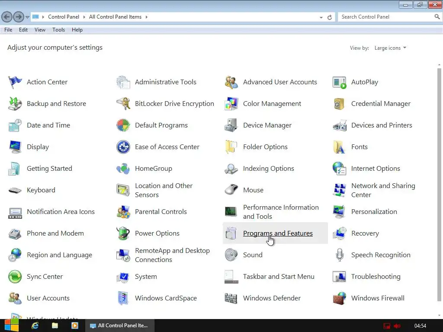Click the scrollbar down arrow
The image size is (443, 332).
[x=439, y=316]
